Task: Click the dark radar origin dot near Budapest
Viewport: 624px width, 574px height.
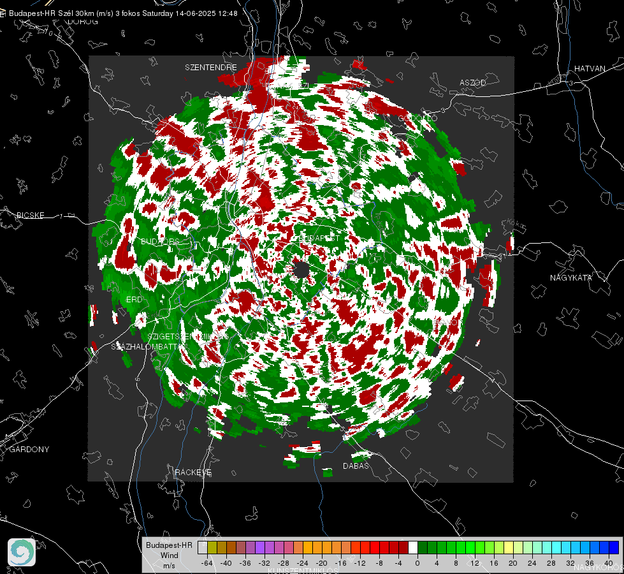Action: click(301, 270)
